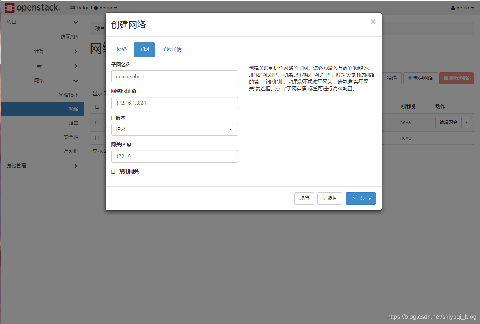Open the IP版本 IPv4 dropdown
This screenshot has height=324, width=480.
pyautogui.click(x=174, y=130)
